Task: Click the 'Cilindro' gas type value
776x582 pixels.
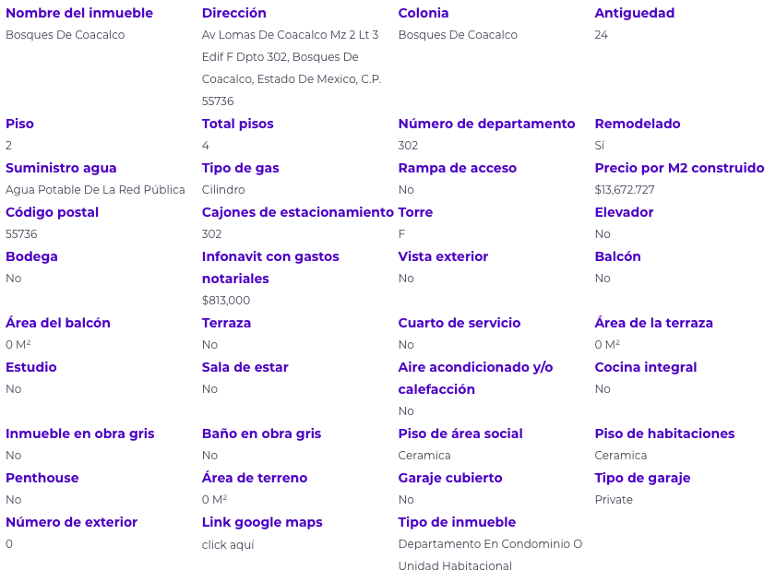Action: (x=223, y=190)
